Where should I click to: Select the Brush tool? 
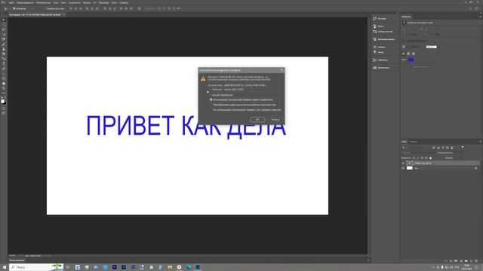pyautogui.click(x=4, y=44)
